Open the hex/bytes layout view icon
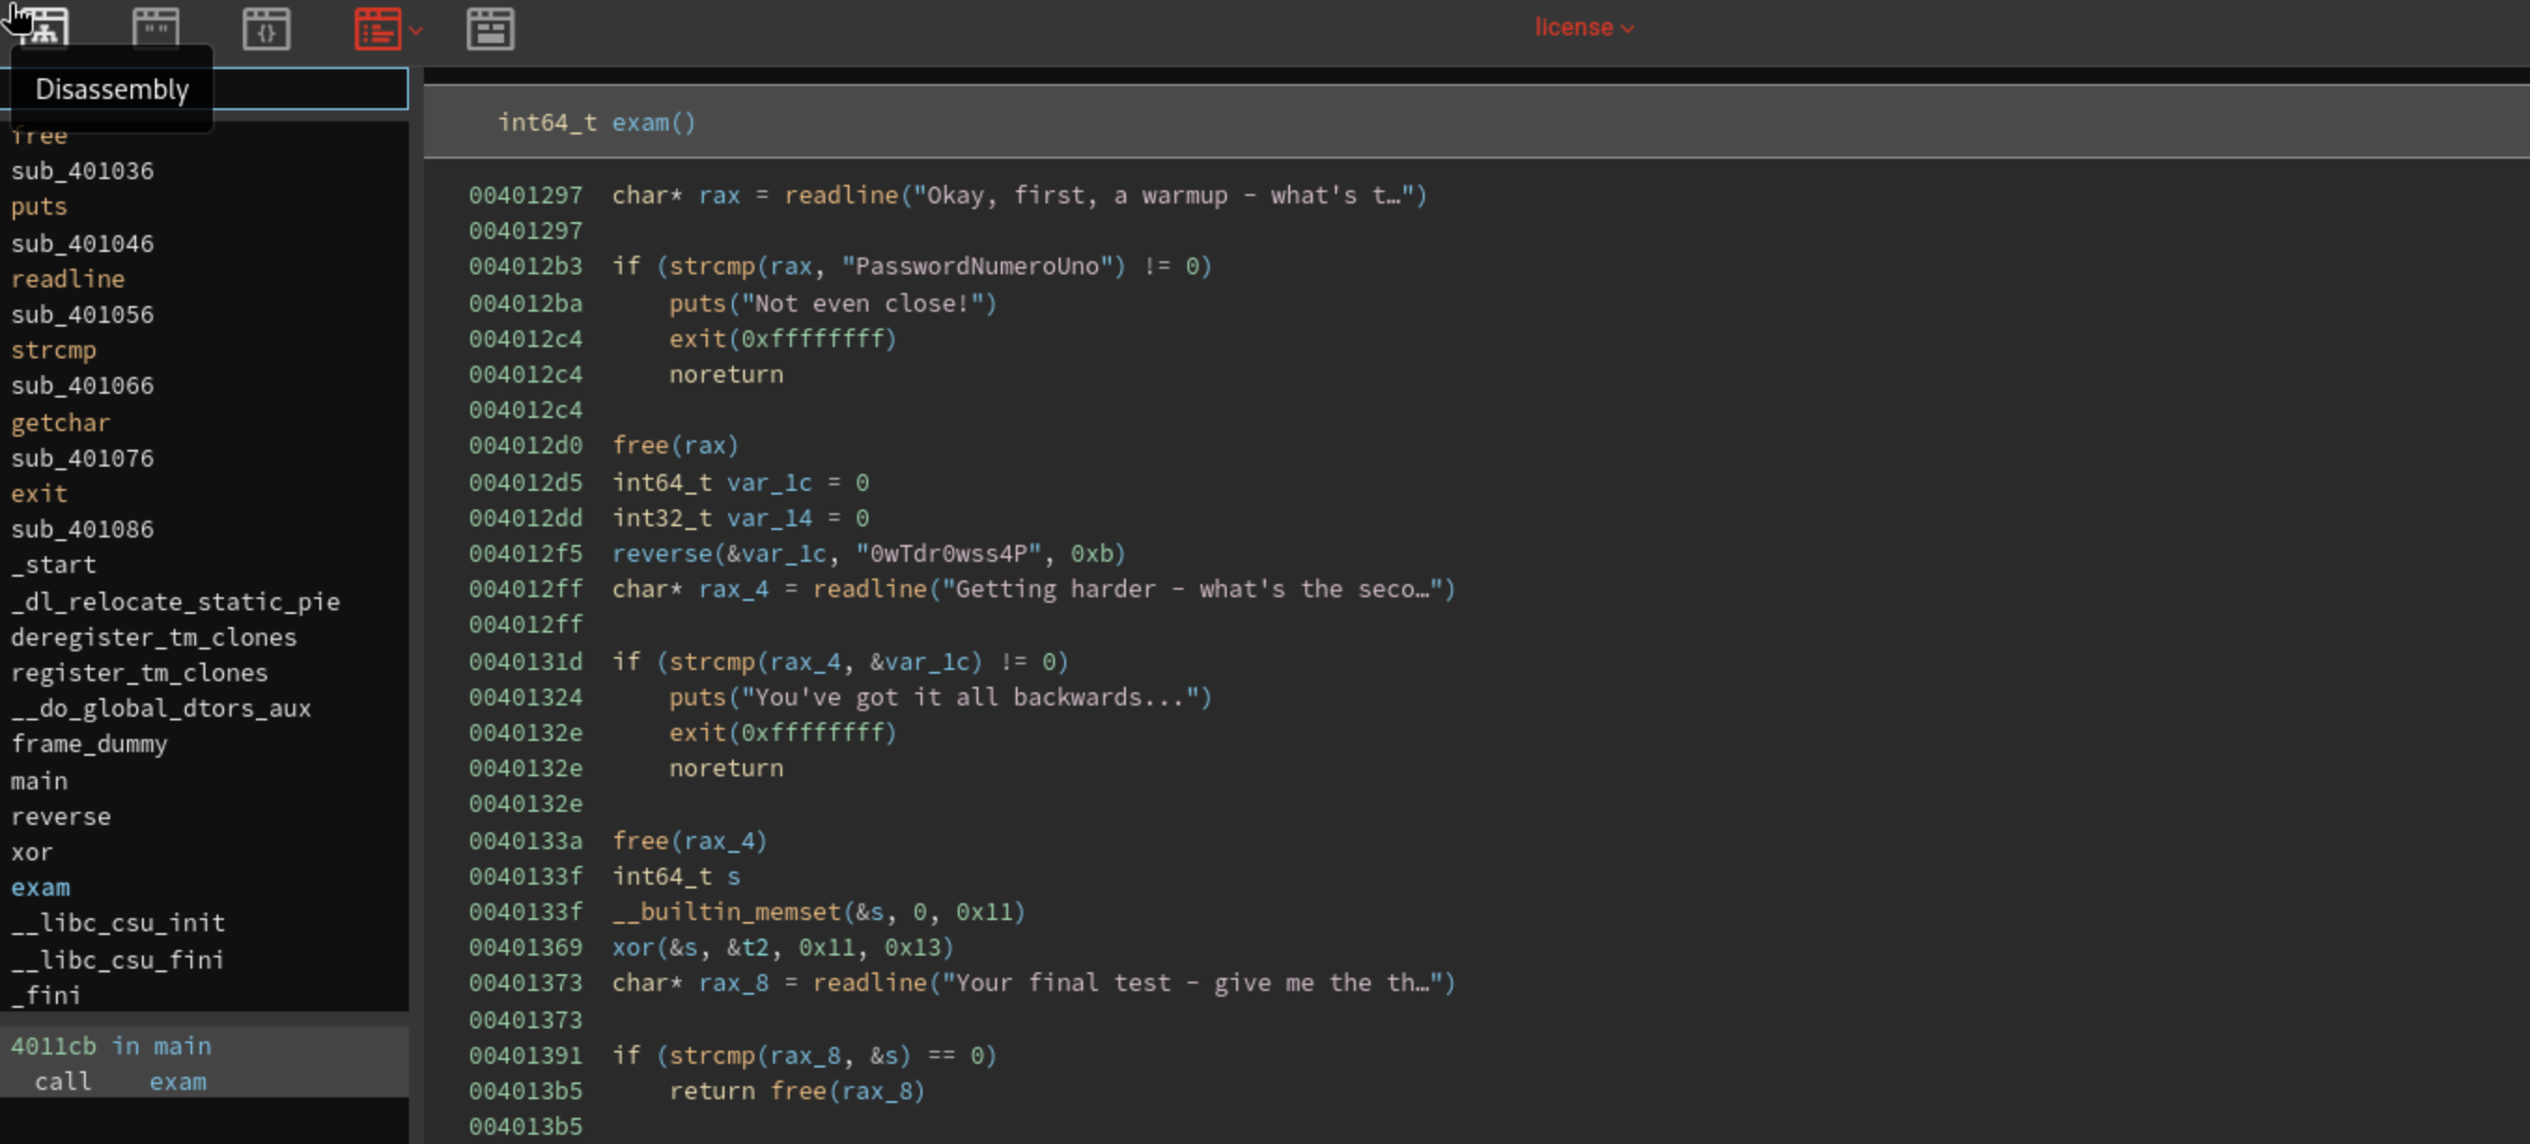The width and height of the screenshot is (2530, 1144). [490, 27]
